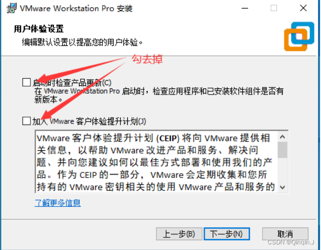321x250 pixels.
Task: Click the down arrow in the CEIP text scrollbar
Action: [x=283, y=187]
